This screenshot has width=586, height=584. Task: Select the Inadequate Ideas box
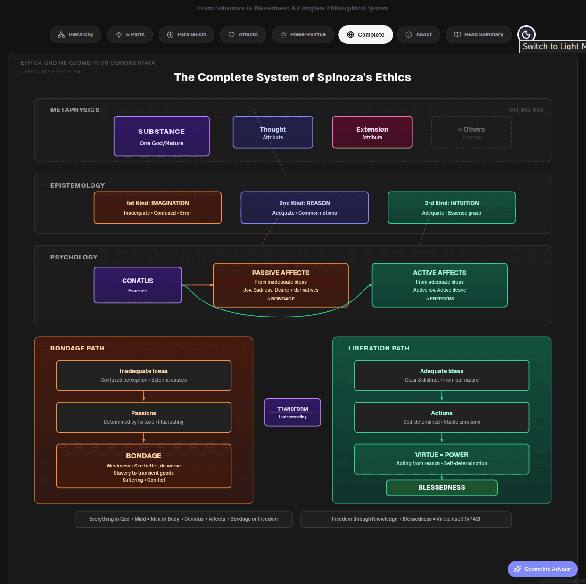coord(144,375)
